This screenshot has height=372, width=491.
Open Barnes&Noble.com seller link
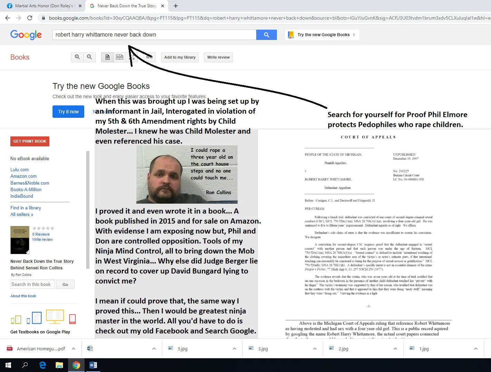click(x=30, y=183)
